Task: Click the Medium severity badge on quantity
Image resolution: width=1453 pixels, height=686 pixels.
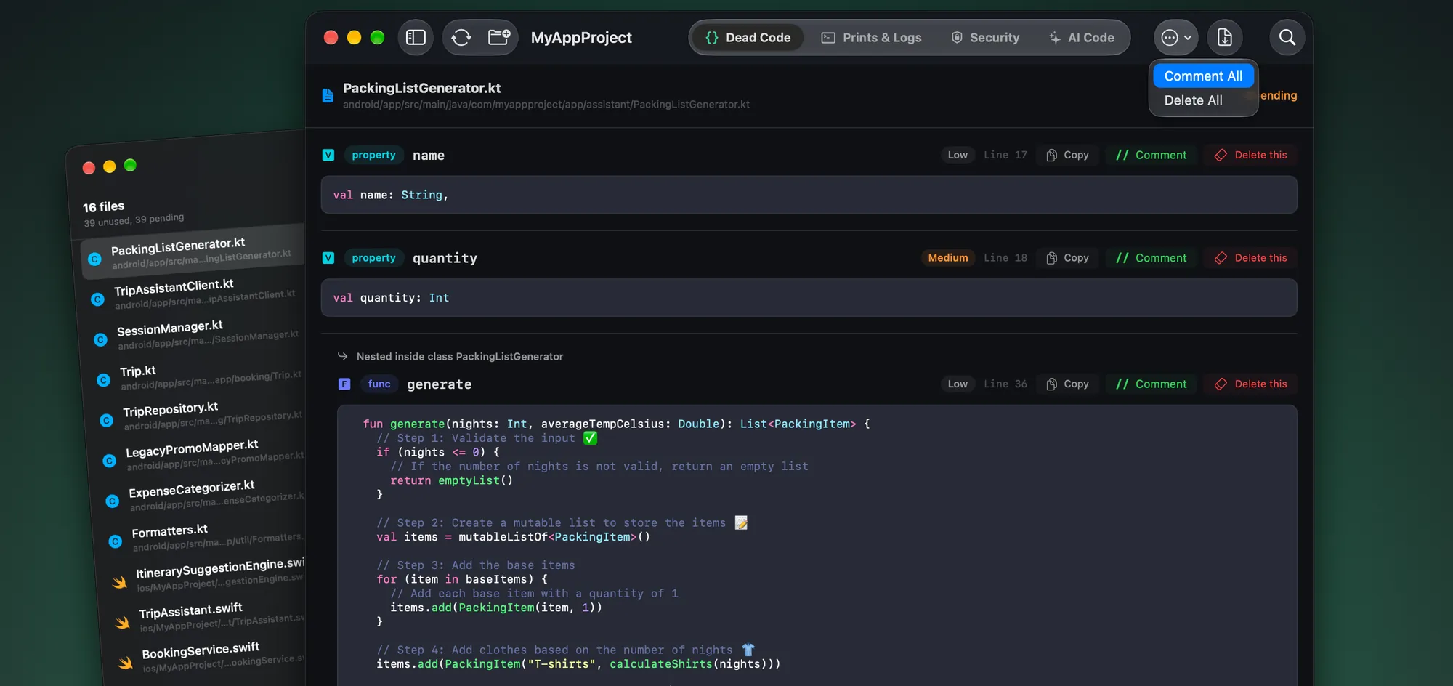Action: (948, 258)
